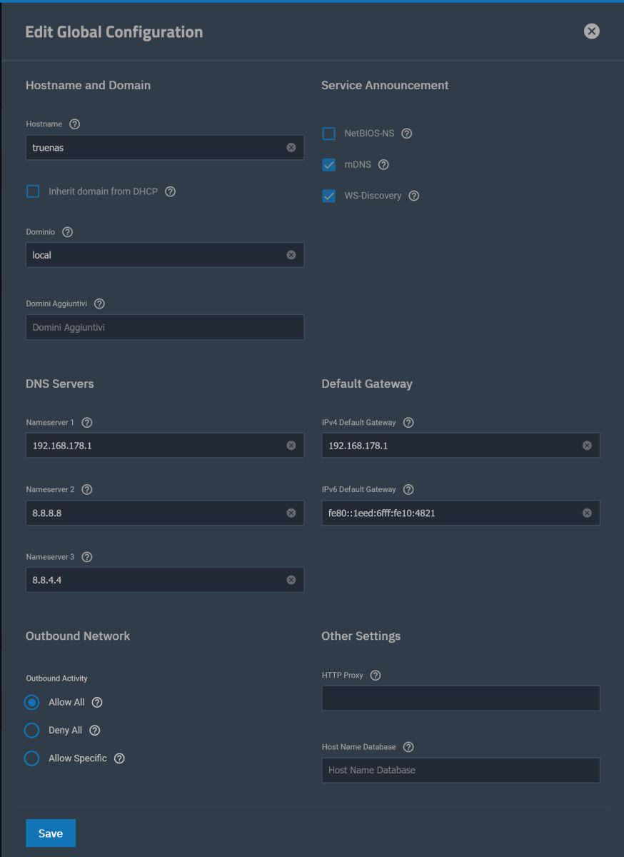Image resolution: width=624 pixels, height=857 pixels.
Task: Clear the IPv6 Default Gateway value
Action: point(588,512)
